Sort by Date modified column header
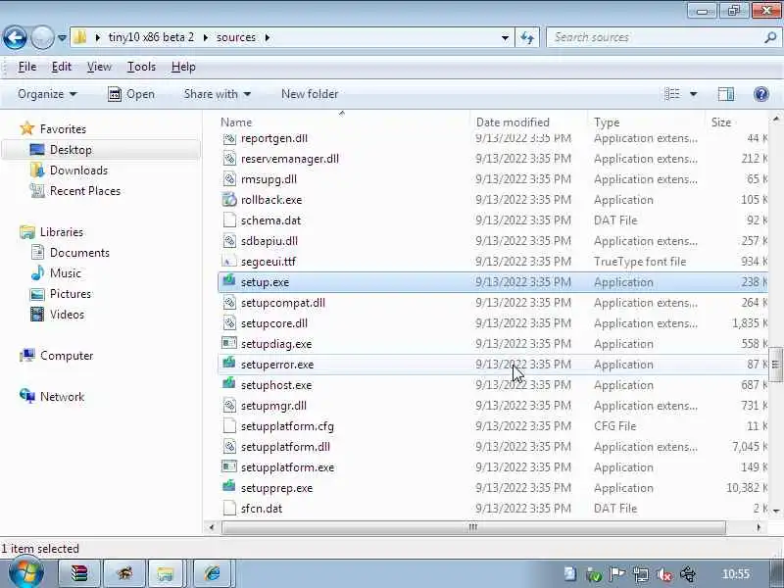Viewport: 784px width, 588px height. [513, 122]
